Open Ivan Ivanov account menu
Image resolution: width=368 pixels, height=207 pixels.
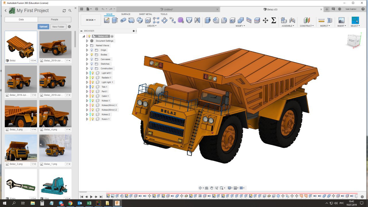pyautogui.click(x=351, y=9)
